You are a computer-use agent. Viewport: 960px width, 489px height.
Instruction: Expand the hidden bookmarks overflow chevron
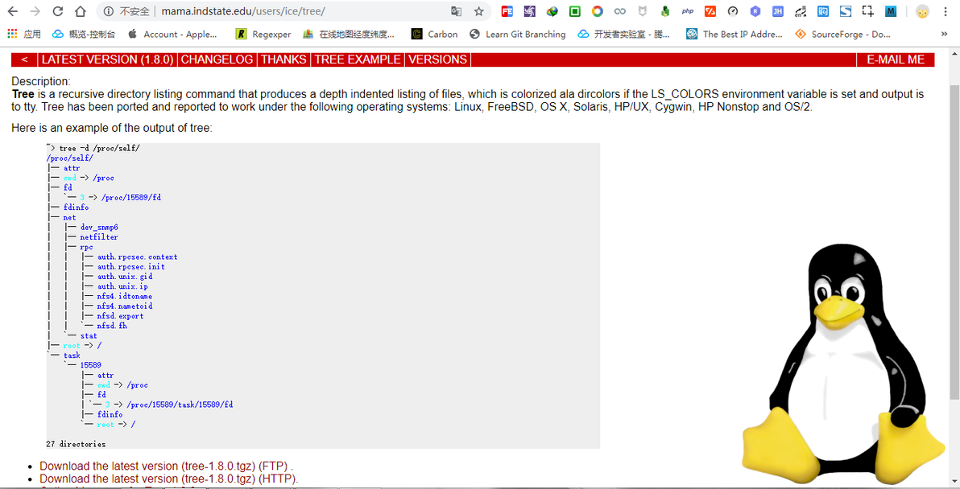[944, 35]
